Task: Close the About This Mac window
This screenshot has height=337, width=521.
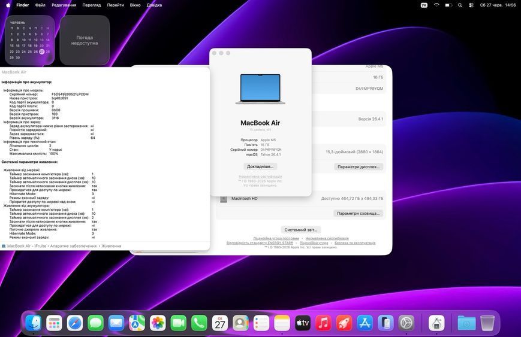Action: coord(214,53)
